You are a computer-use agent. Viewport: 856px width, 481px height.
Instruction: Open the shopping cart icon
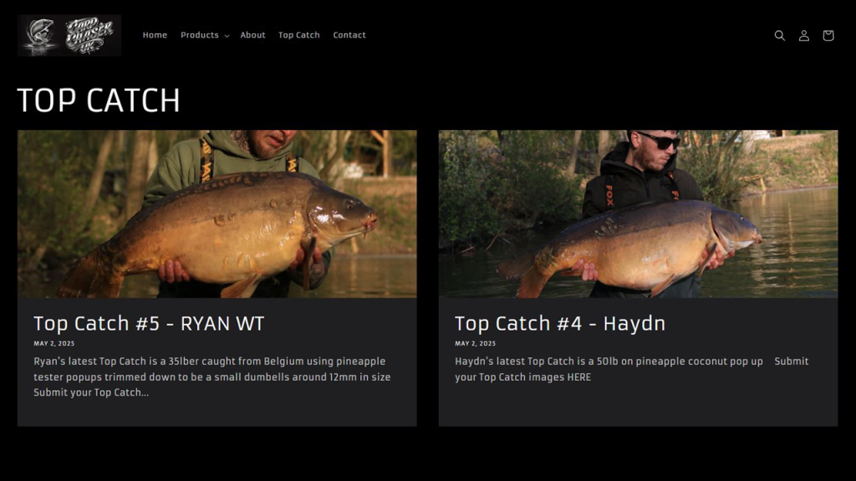click(x=828, y=35)
